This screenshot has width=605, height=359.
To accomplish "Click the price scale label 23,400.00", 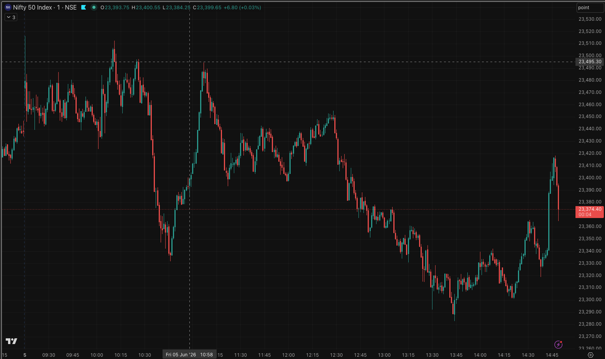I will click(590, 178).
